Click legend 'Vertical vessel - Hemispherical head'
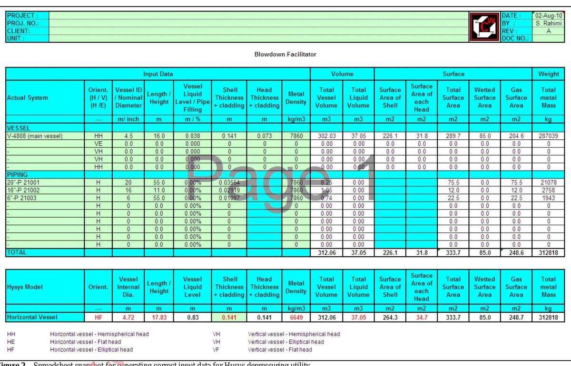 294,334
